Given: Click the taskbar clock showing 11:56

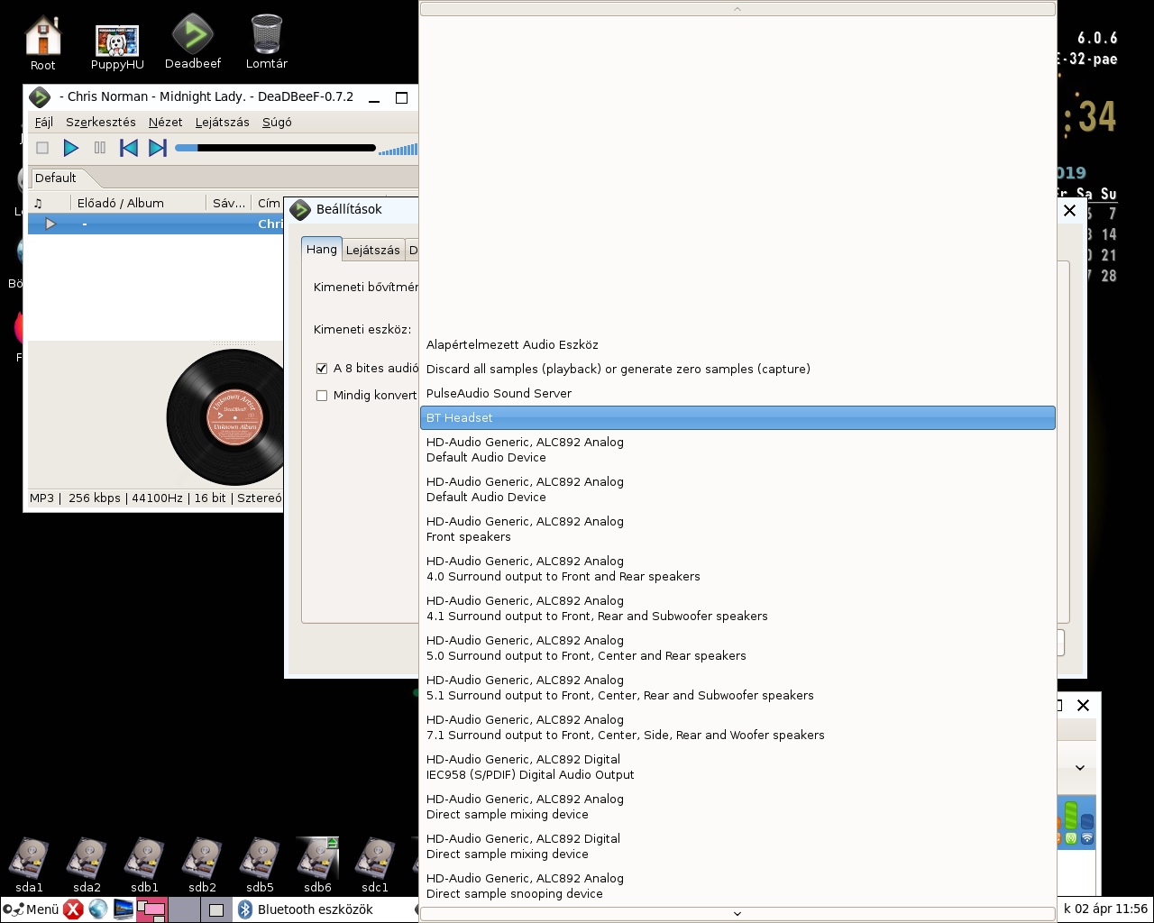Looking at the screenshot, I should (x=1105, y=909).
